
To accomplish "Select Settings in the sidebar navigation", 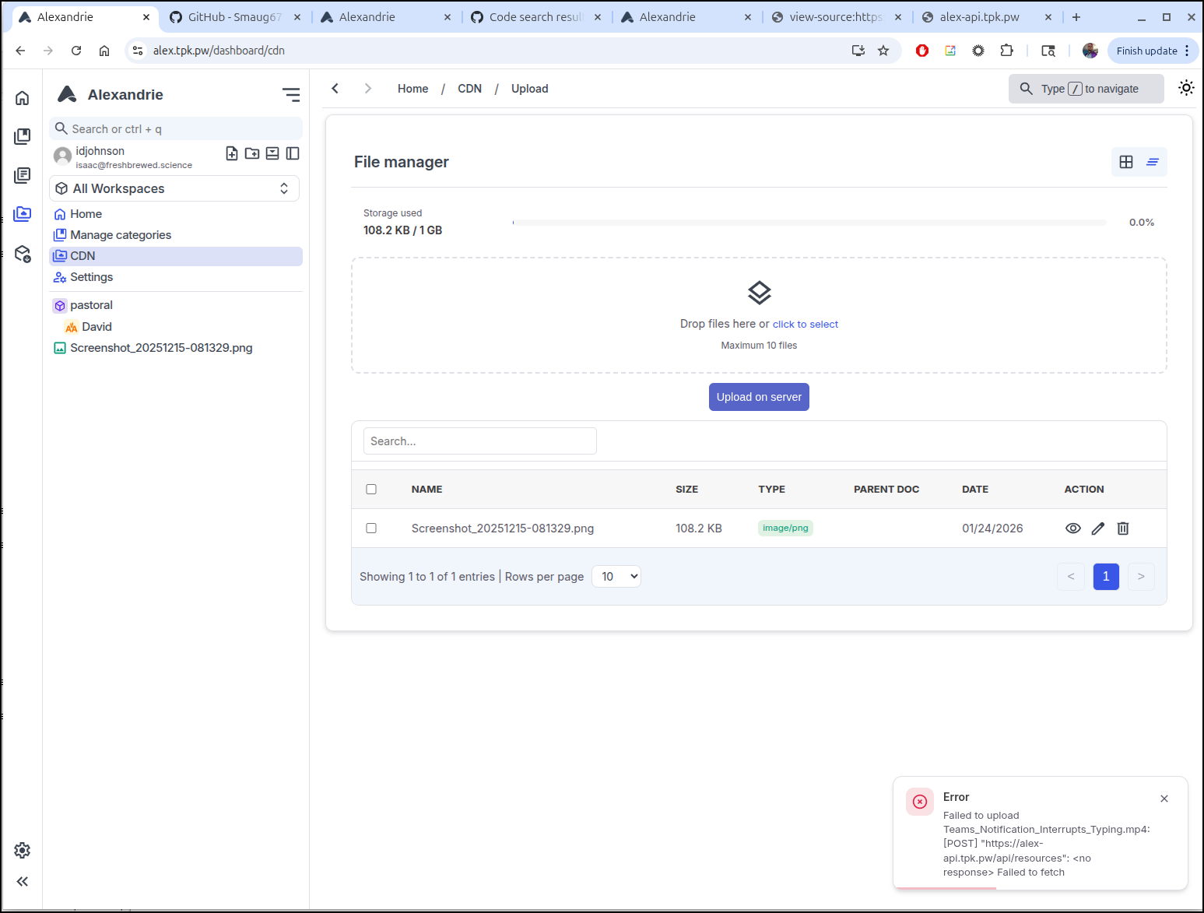I will [x=91, y=277].
